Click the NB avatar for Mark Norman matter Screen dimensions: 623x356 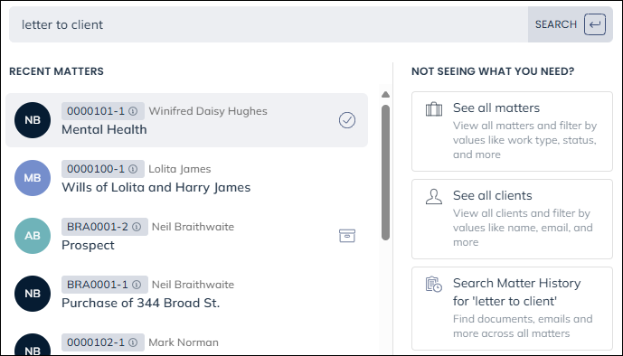(x=33, y=344)
